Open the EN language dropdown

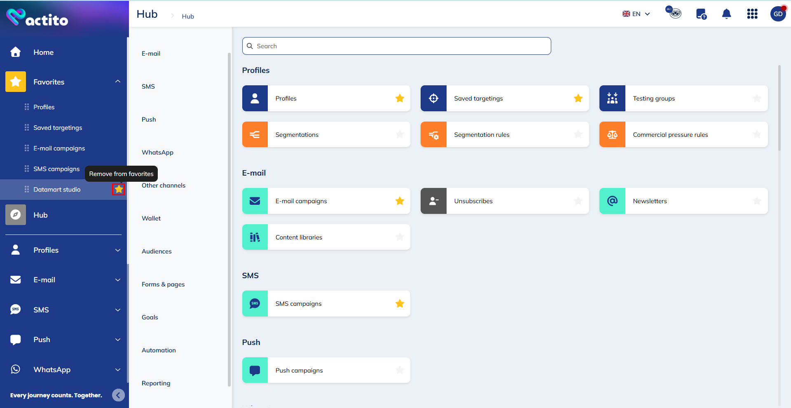point(636,14)
